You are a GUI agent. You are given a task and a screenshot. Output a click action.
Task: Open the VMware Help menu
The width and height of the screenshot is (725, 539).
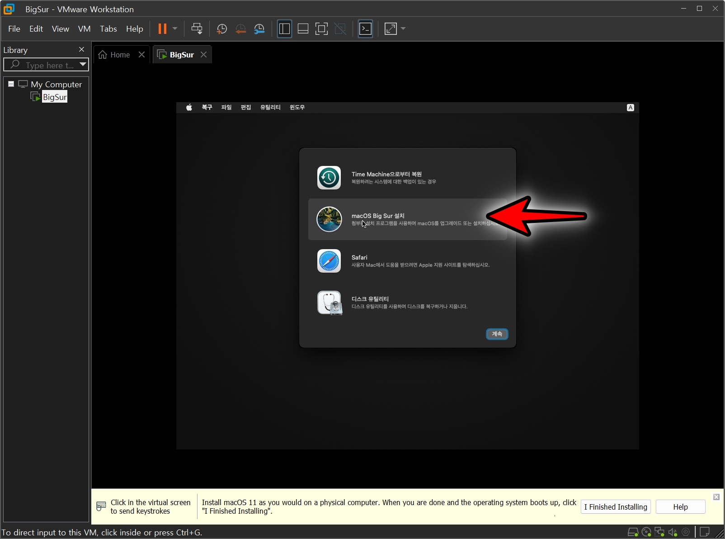(135, 29)
